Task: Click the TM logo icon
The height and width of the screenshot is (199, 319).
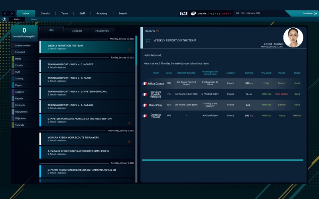Action: click(x=183, y=14)
